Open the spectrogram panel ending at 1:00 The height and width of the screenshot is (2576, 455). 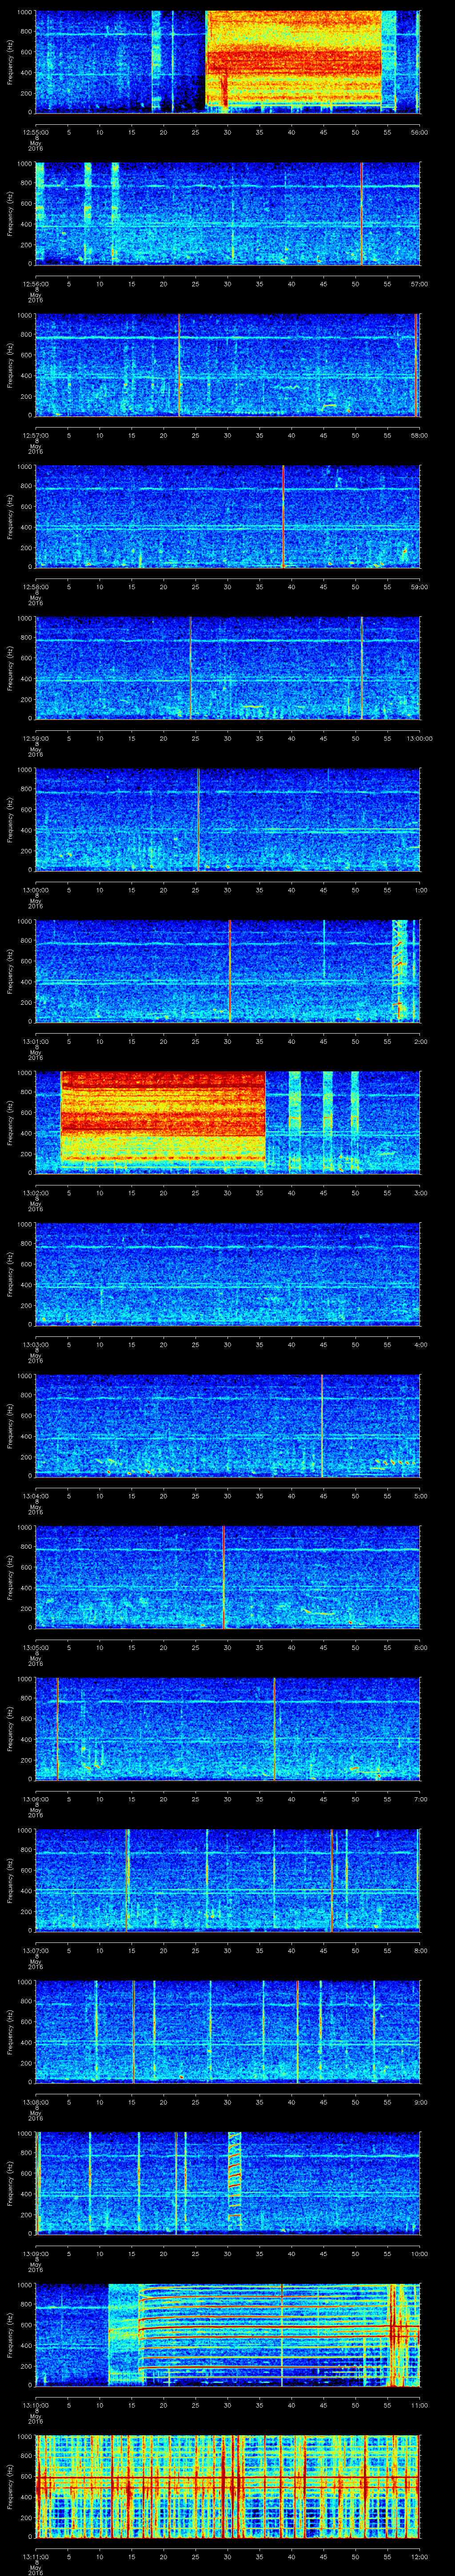coord(227,819)
